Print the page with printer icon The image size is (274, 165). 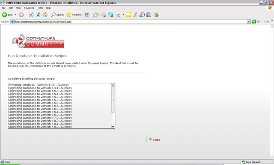104,15
